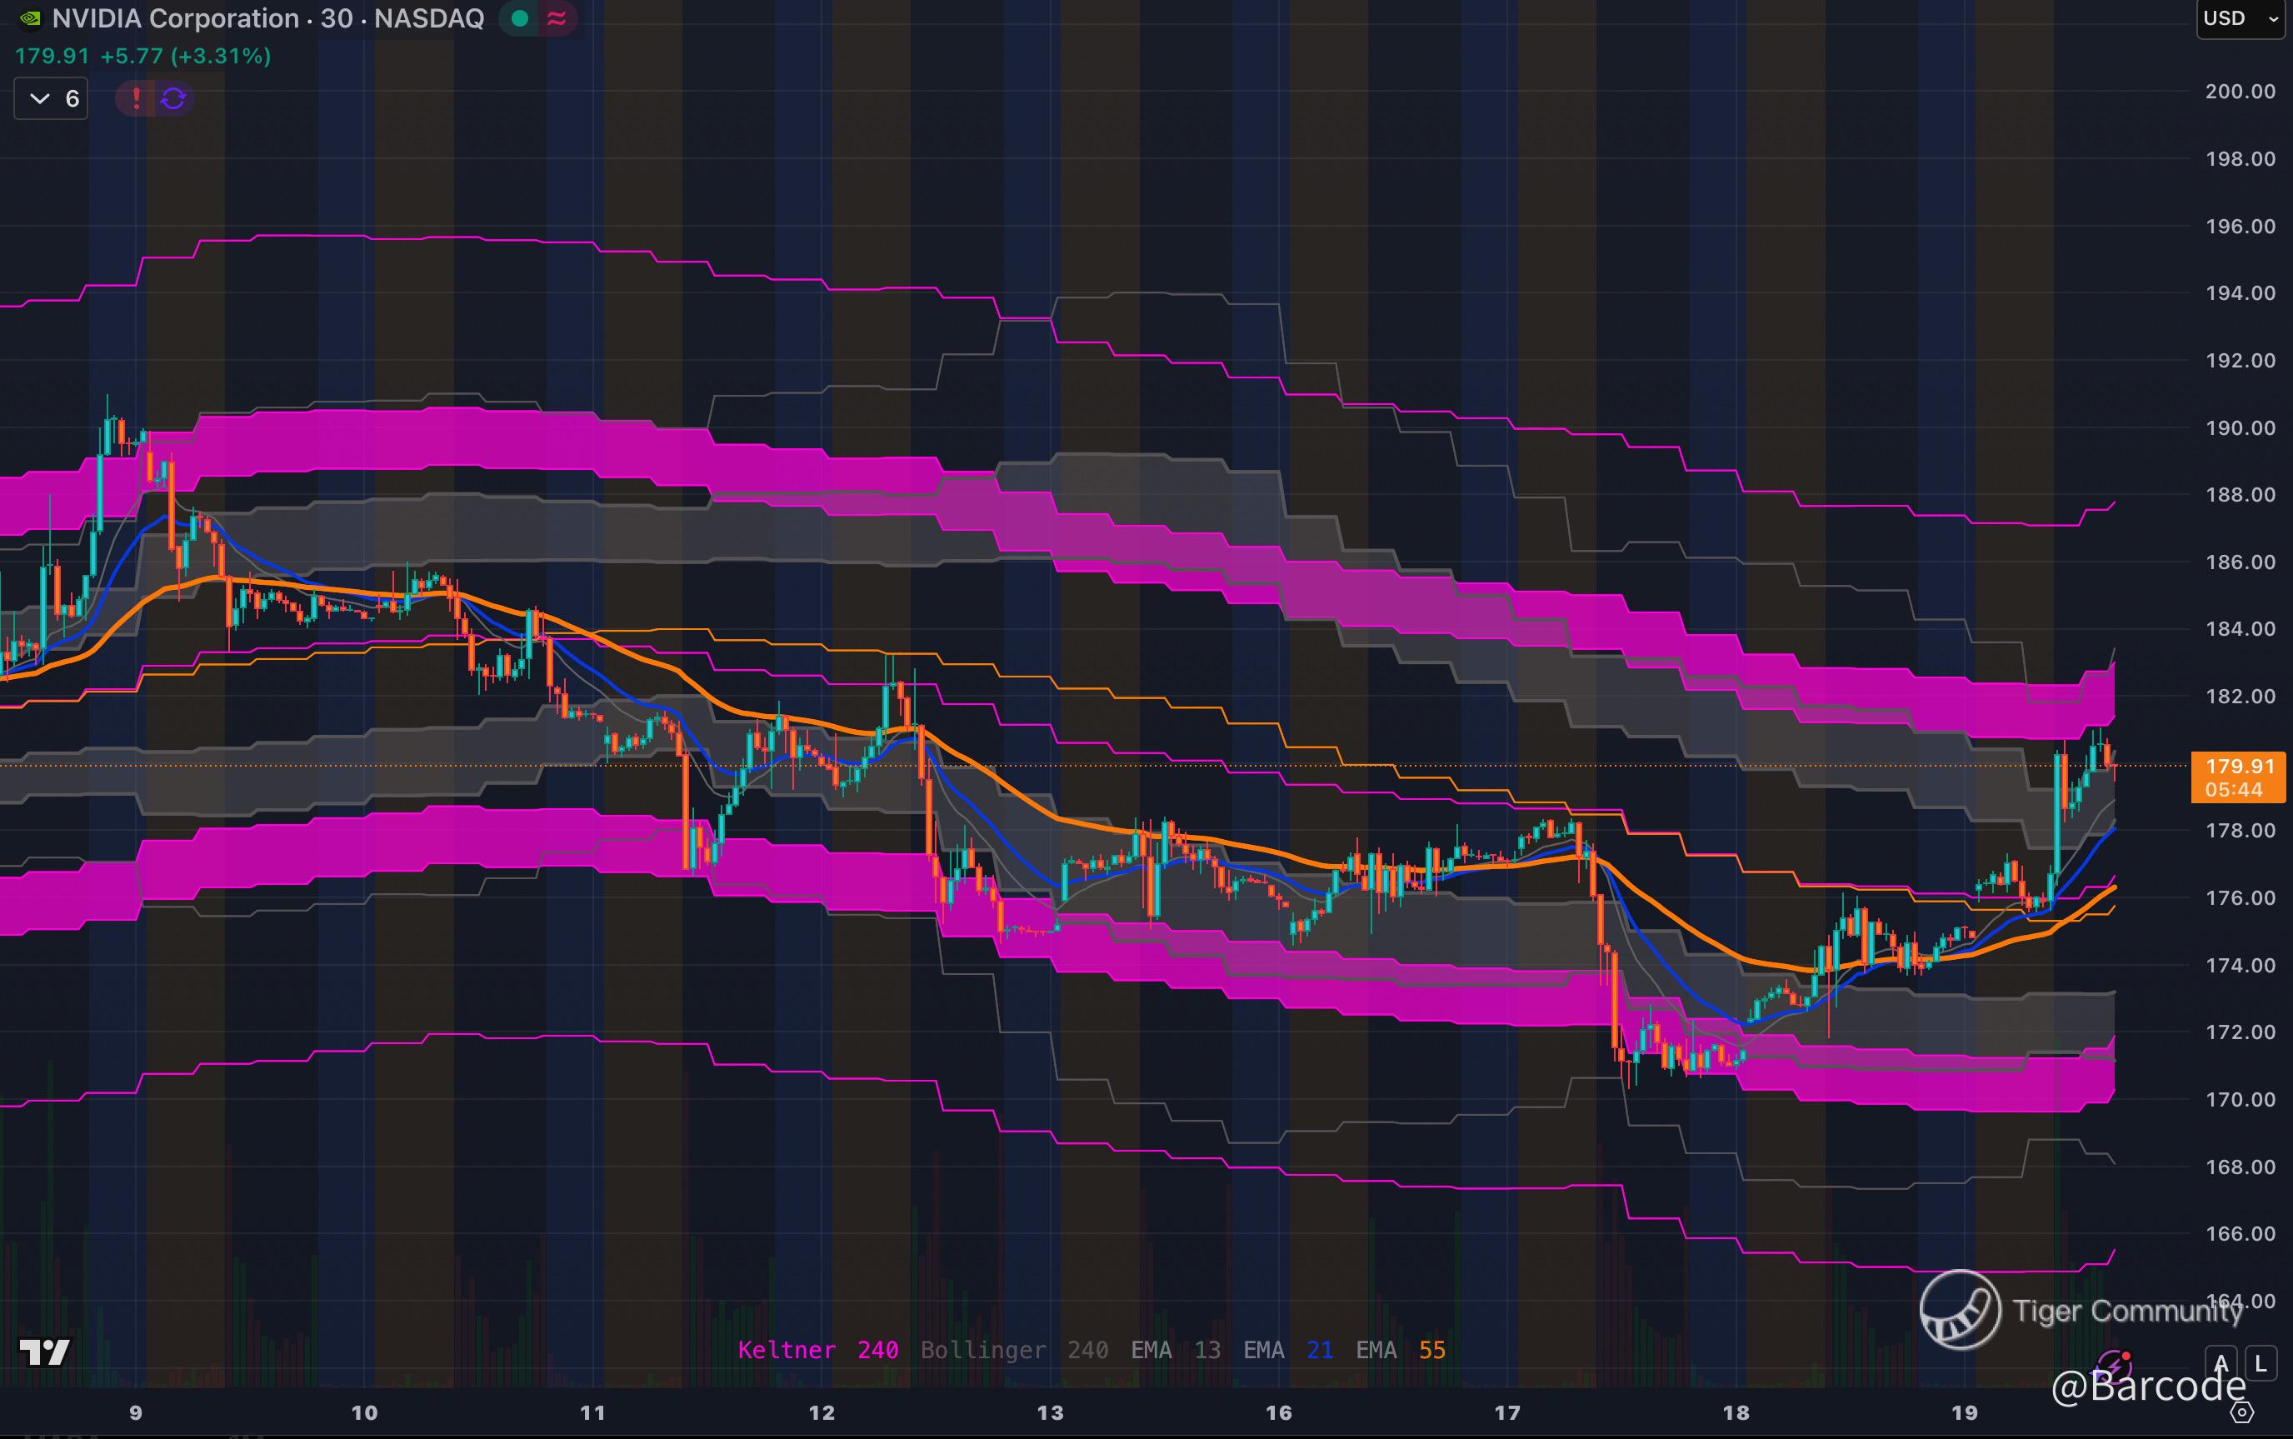The image size is (2293, 1439).
Task: Click the purple refresh sync icon
Action: 173,98
